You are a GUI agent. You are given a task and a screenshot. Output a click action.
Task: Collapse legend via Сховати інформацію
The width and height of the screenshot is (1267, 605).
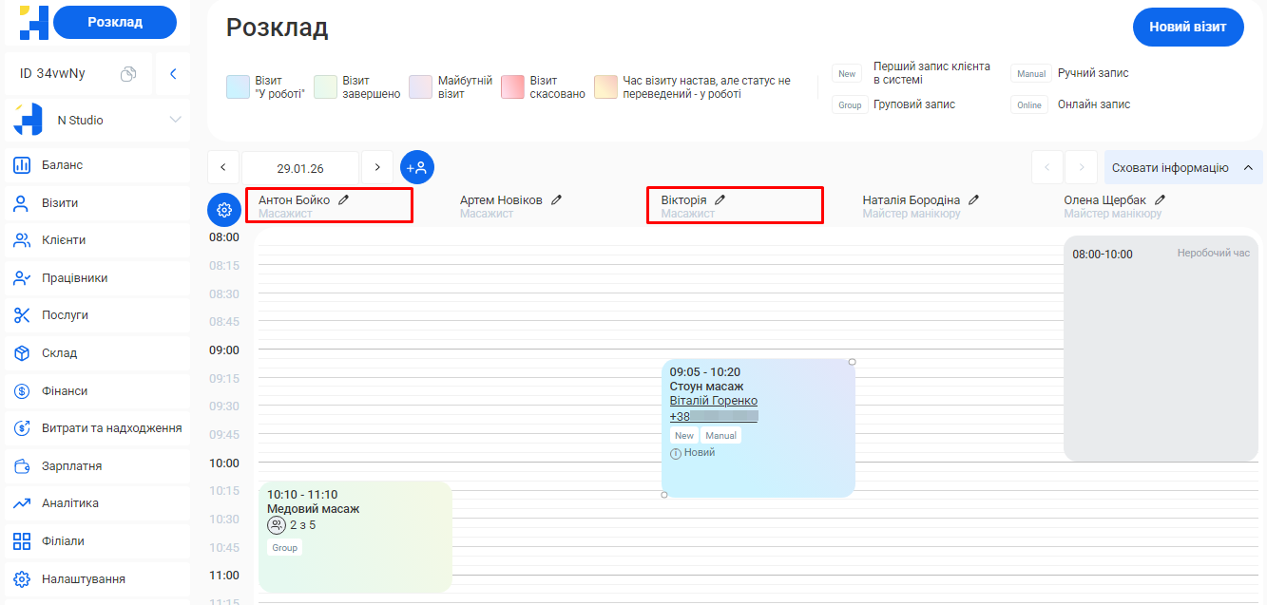pyautogui.click(x=1182, y=168)
